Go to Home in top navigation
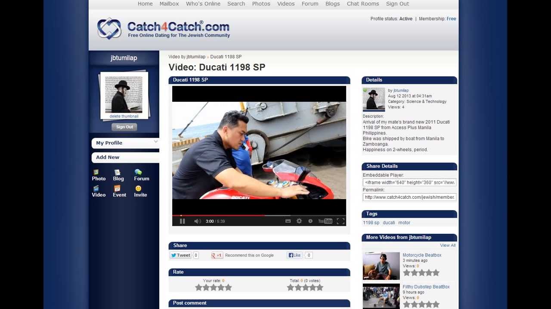The image size is (551, 309). [x=145, y=4]
